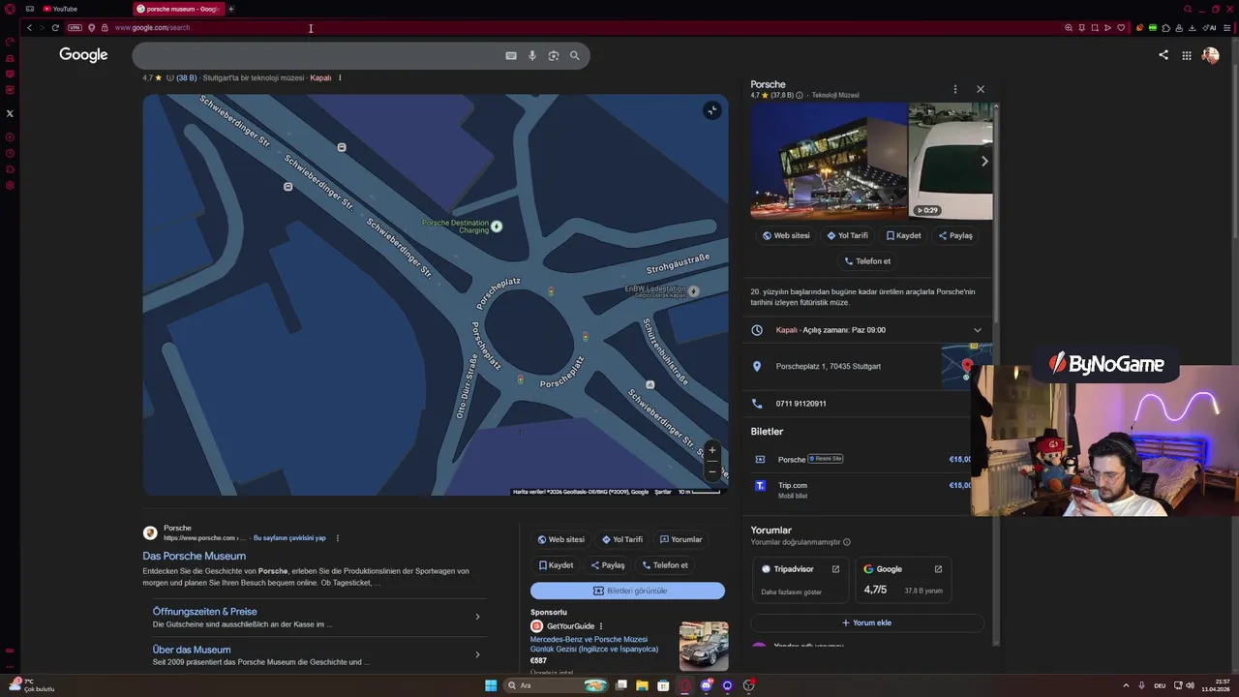The image size is (1239, 697).
Task: Expand opening hours with the chevron
Action: (977, 330)
